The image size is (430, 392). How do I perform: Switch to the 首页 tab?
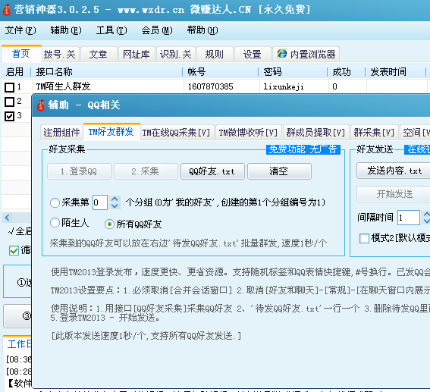pyautogui.click(x=21, y=53)
